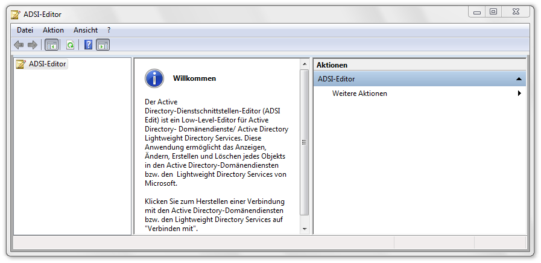Click the scroll down arrow in the welcome pane

coord(304,229)
